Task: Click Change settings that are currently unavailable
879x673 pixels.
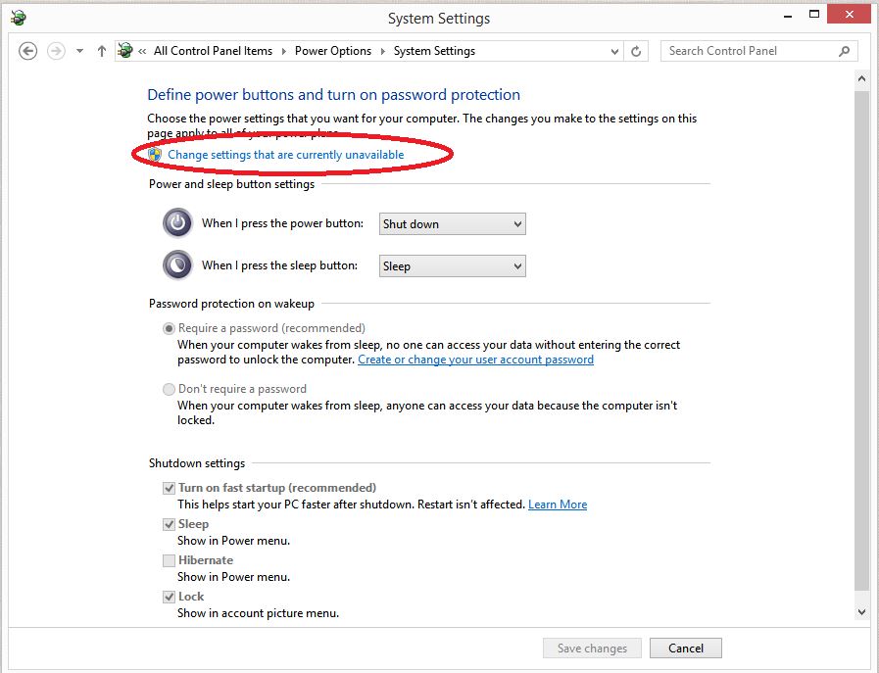Action: (286, 155)
